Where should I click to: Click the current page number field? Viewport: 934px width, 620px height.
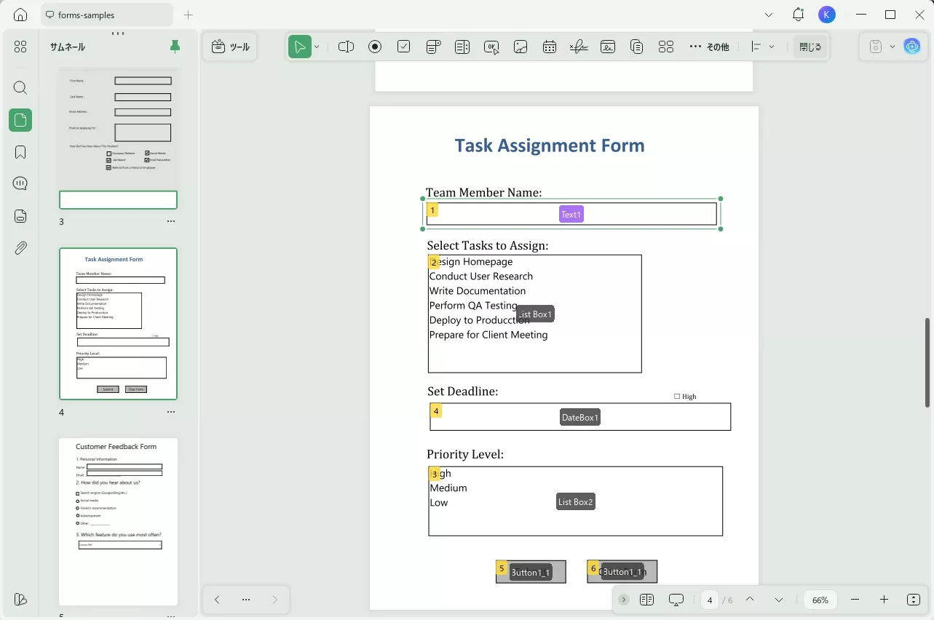coord(710,600)
